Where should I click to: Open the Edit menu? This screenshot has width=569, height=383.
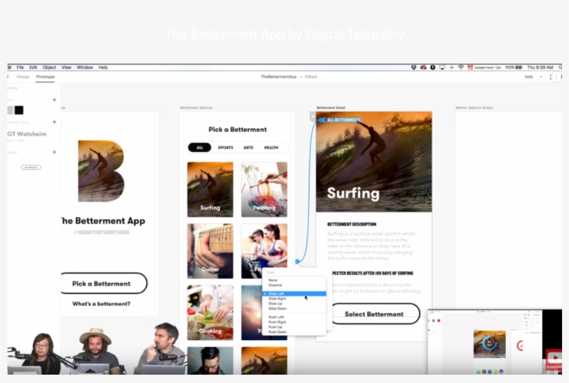(33, 67)
